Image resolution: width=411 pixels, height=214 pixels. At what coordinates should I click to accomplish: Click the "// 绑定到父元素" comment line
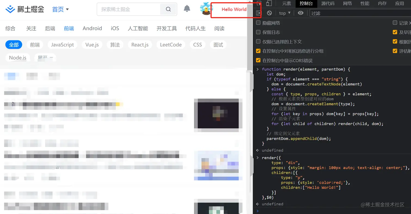[x=283, y=134]
